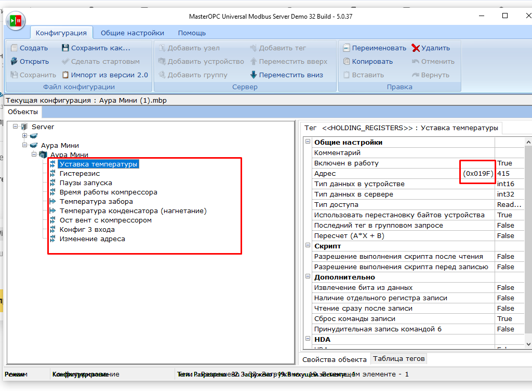Viewport: 532px width, 391px height.
Task: Open the Помощь ribbon tab
Action: pos(192,33)
